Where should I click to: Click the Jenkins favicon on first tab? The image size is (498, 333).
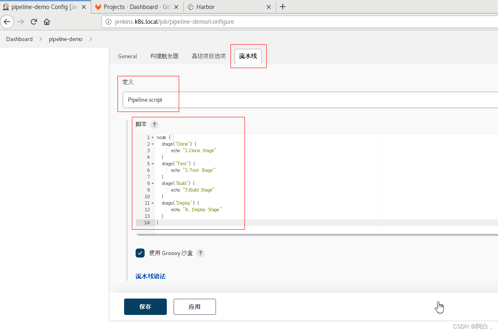[6, 7]
